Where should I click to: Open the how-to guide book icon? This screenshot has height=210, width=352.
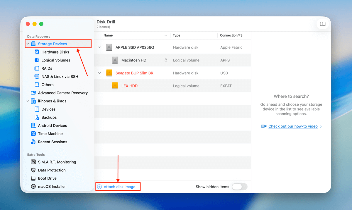click(x=323, y=24)
